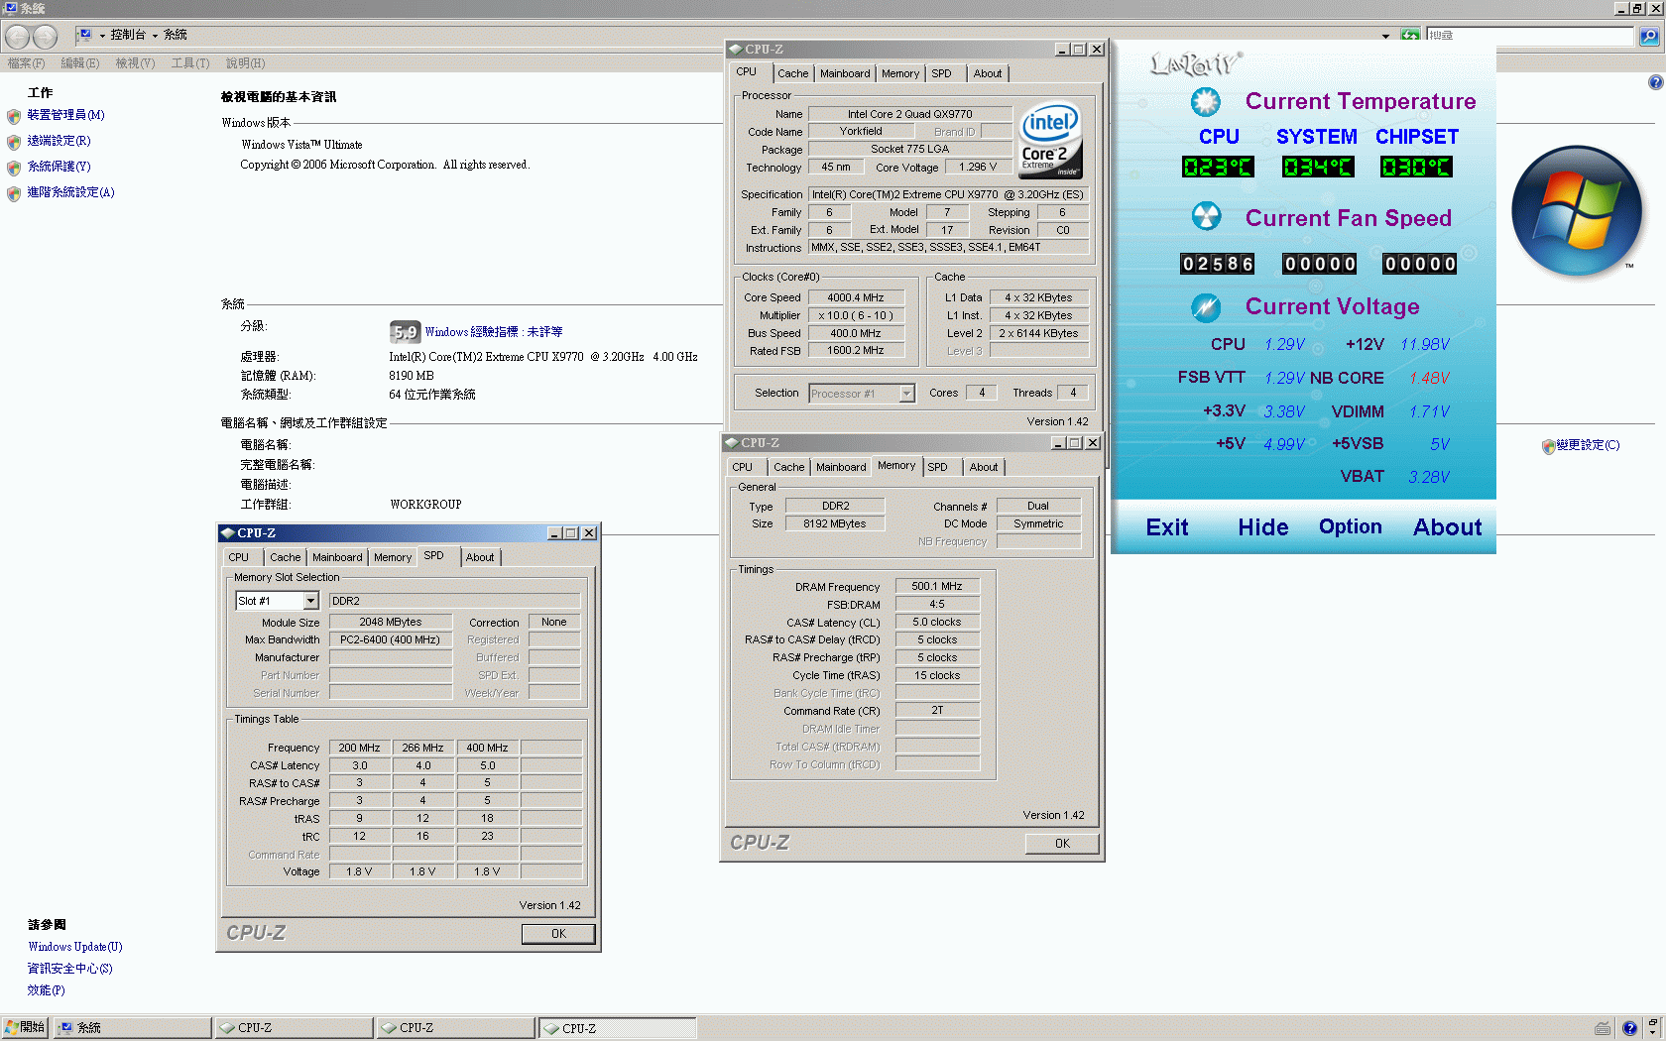This screenshot has width=1666, height=1041.
Task: Click the Lanparty logo in monitor panel
Action: 1195,64
